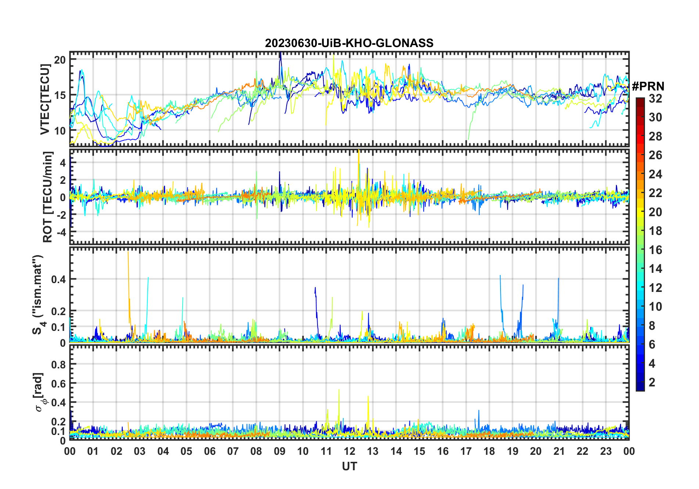This screenshot has width=699, height=489.
Task: Click the 12 hour tick on UT axis
Action: coord(349,451)
